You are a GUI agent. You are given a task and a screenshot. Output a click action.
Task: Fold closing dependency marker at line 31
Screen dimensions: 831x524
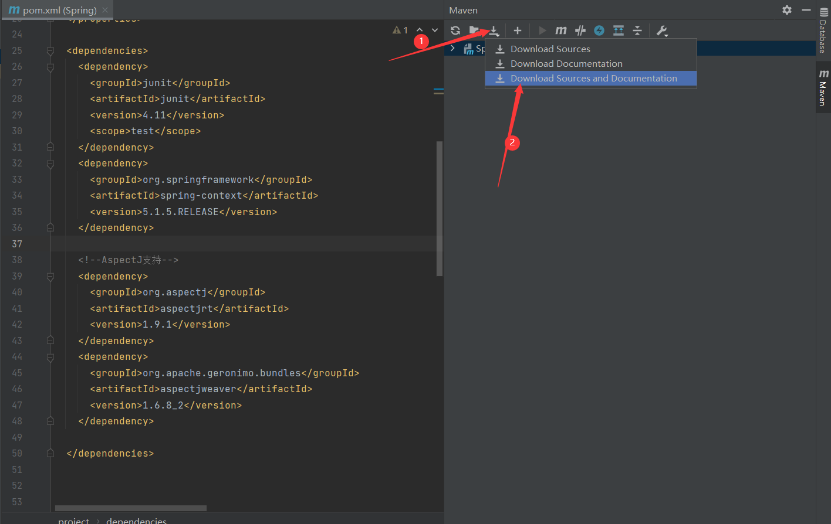pos(50,147)
